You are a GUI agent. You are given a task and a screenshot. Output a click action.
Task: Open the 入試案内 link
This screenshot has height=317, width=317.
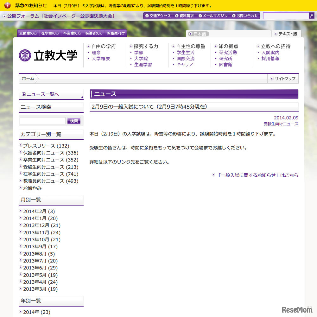(x=270, y=53)
